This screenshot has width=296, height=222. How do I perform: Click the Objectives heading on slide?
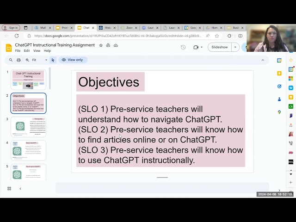click(x=109, y=82)
